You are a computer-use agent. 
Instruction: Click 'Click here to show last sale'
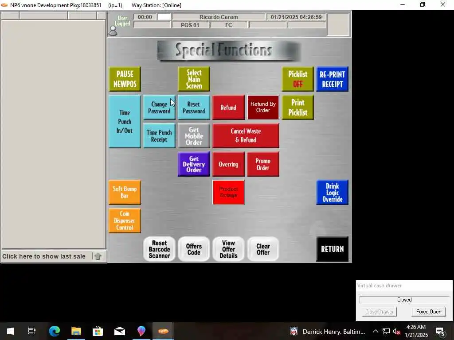pos(44,256)
